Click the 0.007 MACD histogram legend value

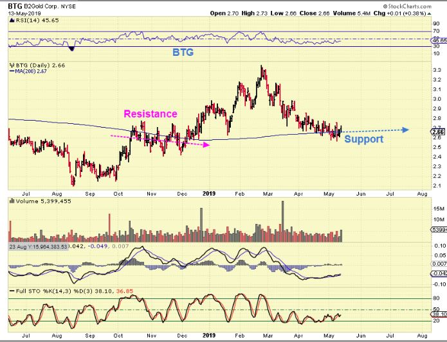[120, 246]
